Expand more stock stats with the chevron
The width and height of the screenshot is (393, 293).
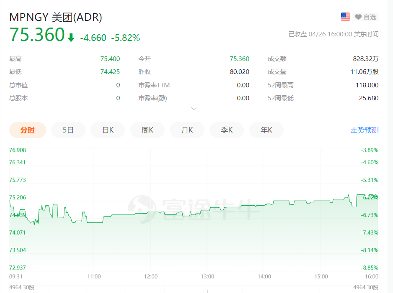pos(194,108)
